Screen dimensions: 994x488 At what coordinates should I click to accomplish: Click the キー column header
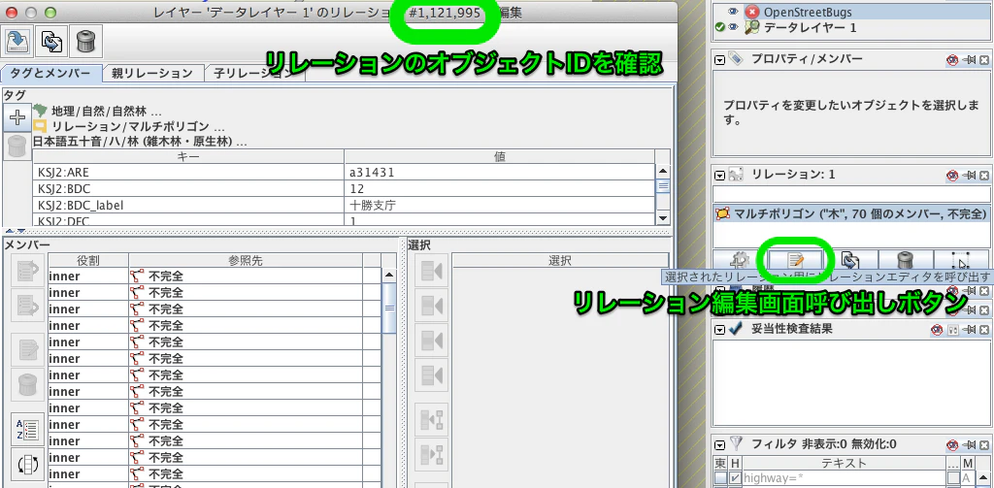(188, 156)
